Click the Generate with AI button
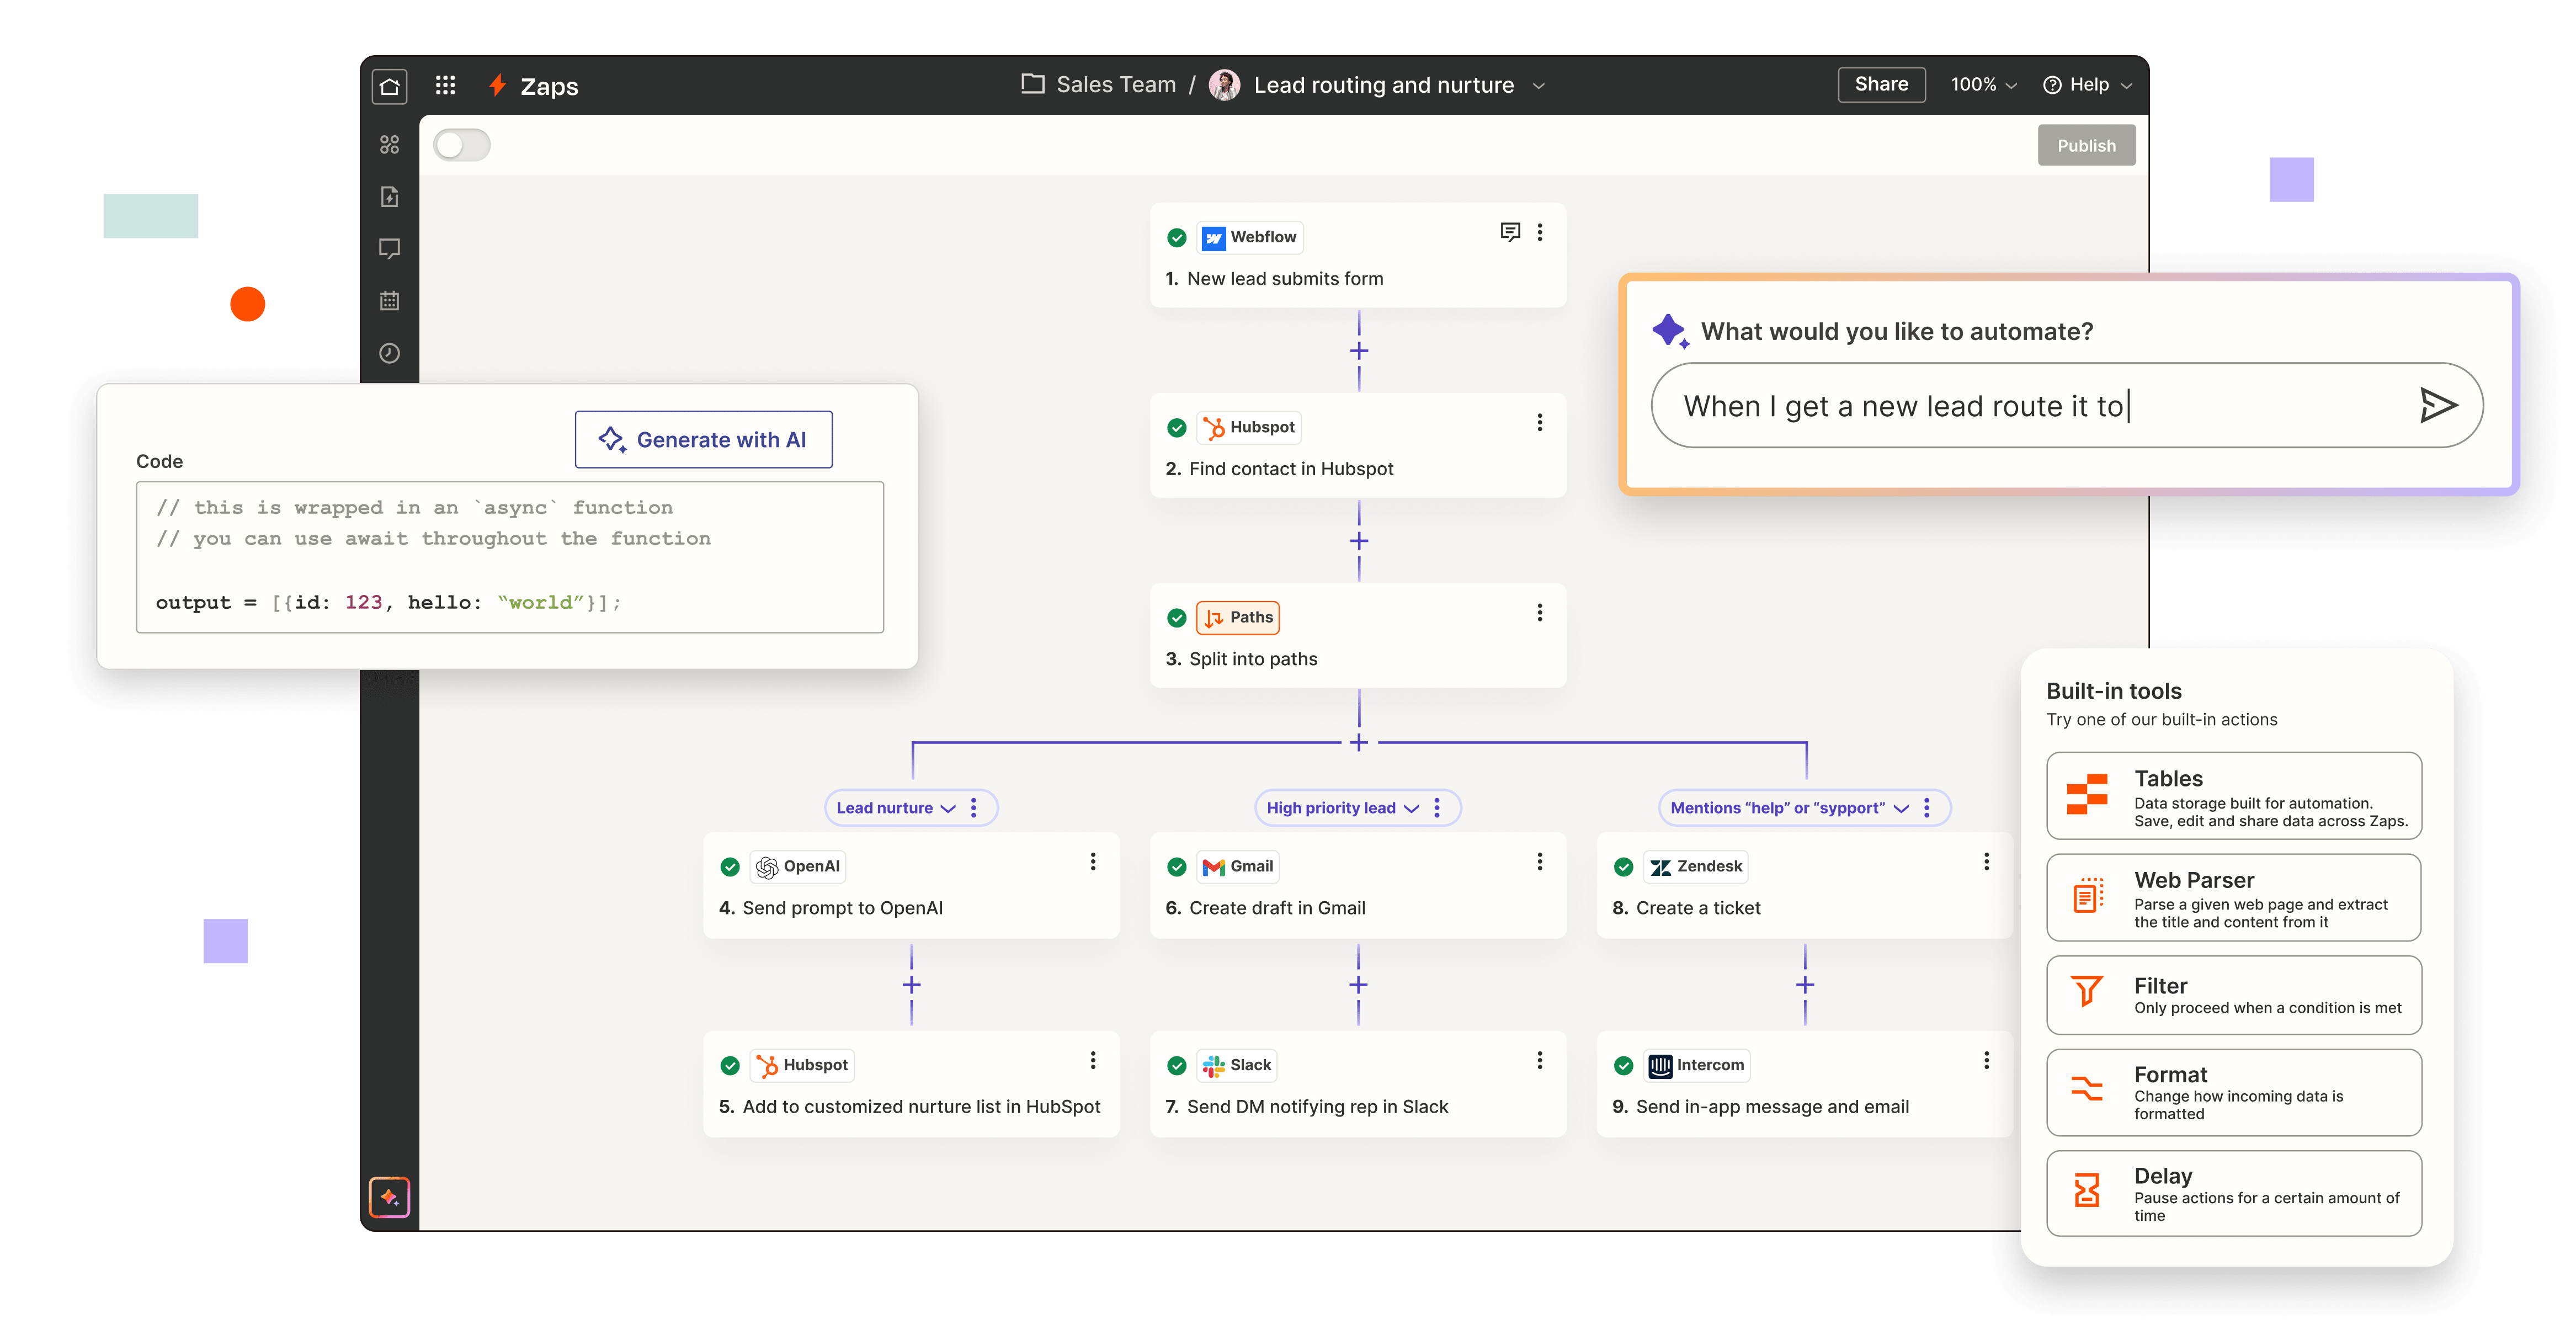Image resolution: width=2576 pixels, height=1340 pixels. (703, 440)
